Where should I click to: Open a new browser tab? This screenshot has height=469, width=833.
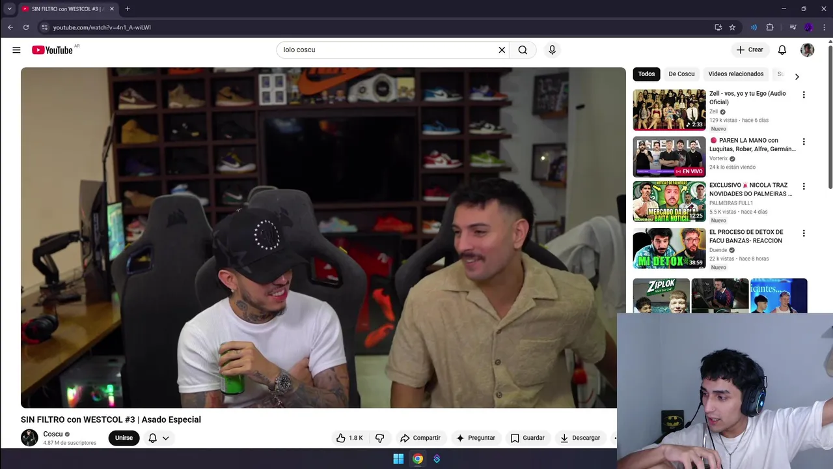click(x=128, y=8)
